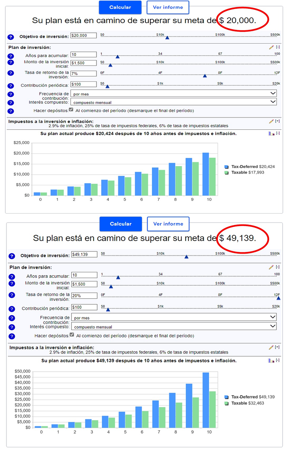Toggle Hacer depósitos checkbox in the $49,139 calculator
288x451 pixels.
(72, 335)
